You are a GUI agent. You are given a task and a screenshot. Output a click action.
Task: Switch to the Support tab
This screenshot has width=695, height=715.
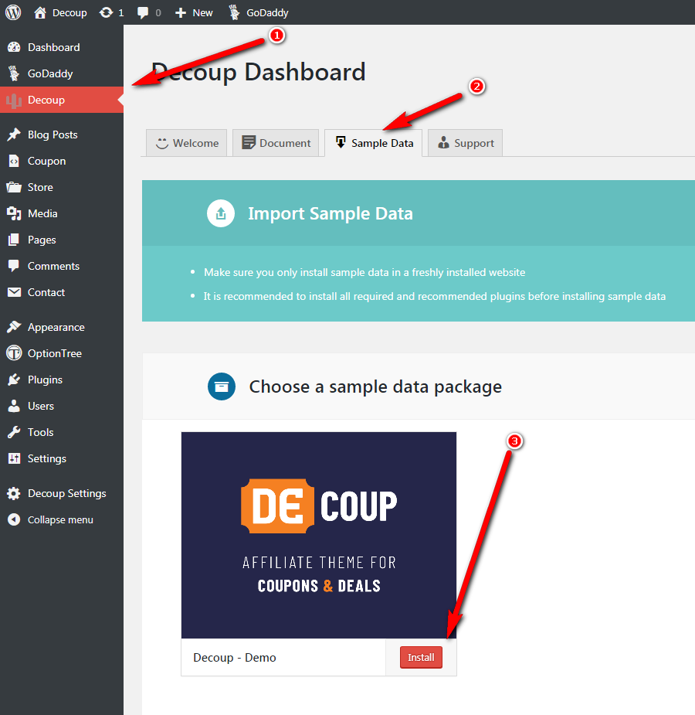(x=465, y=143)
